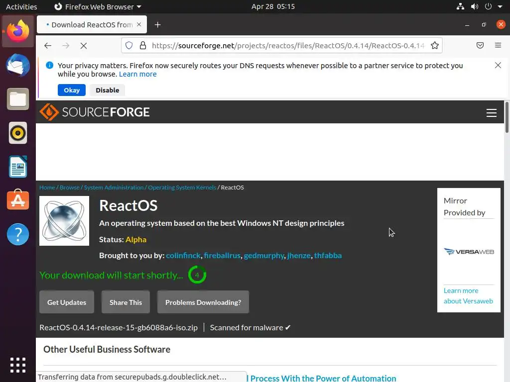Open the Firefox application menu
The height and width of the screenshot is (382, 510).
click(498, 45)
